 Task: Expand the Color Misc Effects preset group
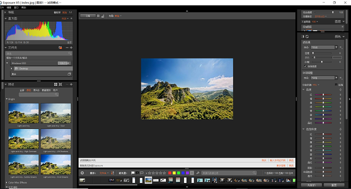pyautogui.click(x=7, y=182)
